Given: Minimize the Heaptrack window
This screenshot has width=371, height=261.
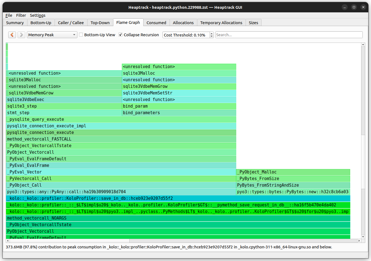Looking at the screenshot, I should 345,7.
